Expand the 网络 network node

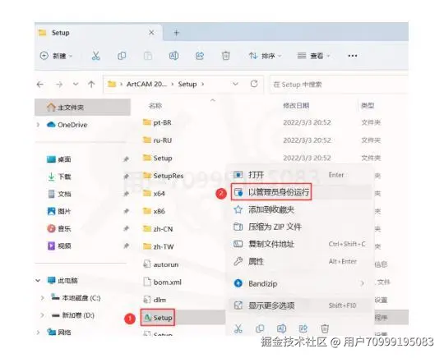(x=39, y=333)
